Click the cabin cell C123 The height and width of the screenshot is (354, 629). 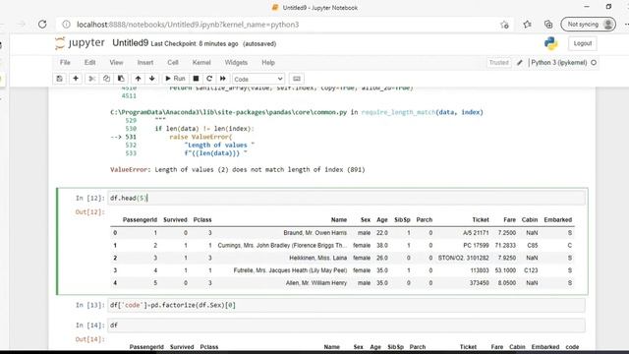tap(531, 270)
